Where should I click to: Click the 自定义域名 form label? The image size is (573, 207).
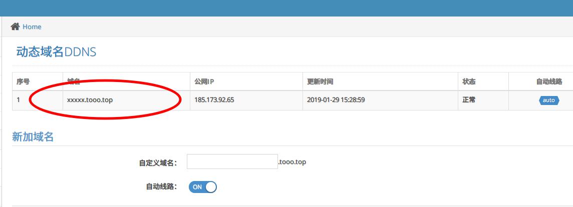[157, 163]
